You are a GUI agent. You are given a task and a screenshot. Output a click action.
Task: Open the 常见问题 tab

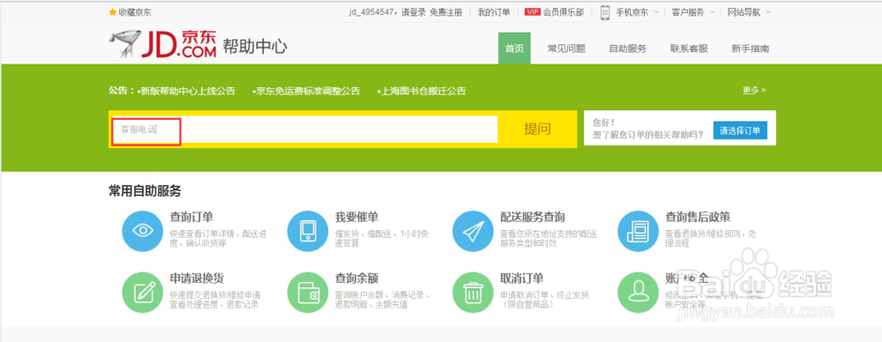[x=566, y=48]
